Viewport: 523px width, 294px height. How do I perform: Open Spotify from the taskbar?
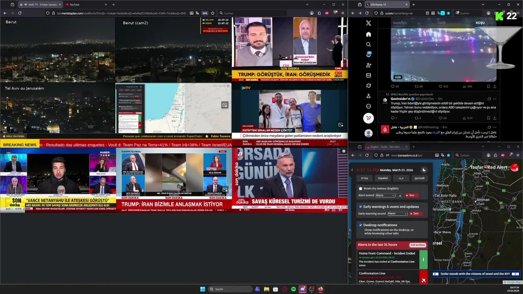tap(293, 289)
